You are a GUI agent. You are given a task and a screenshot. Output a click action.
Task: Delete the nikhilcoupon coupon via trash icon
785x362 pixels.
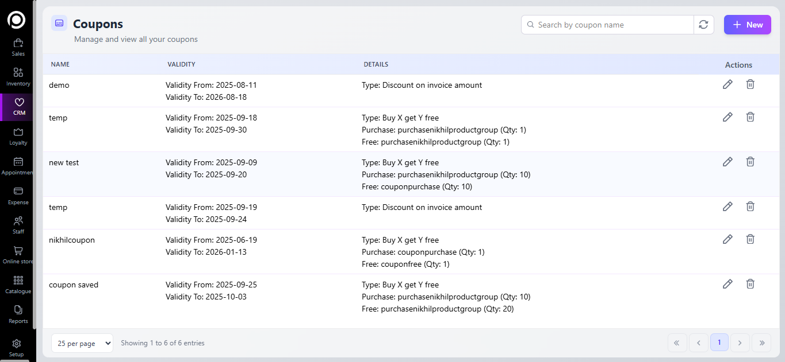coord(750,239)
